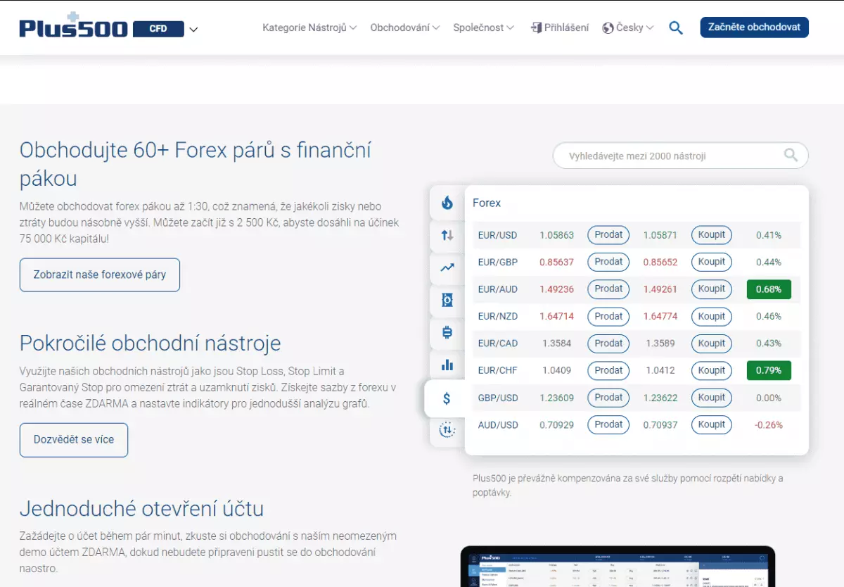Screen dimensions: 844x587
Task: Select the bar chart category tab
Action: point(447,365)
